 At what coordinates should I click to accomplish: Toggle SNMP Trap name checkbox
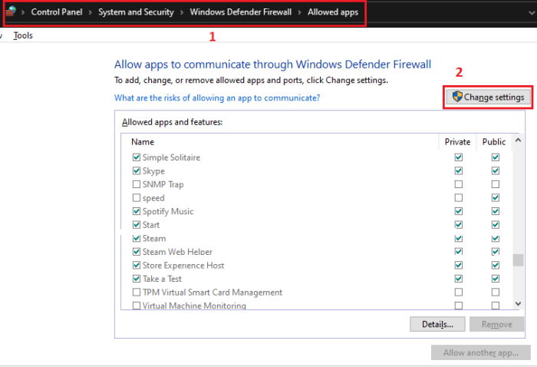click(137, 184)
